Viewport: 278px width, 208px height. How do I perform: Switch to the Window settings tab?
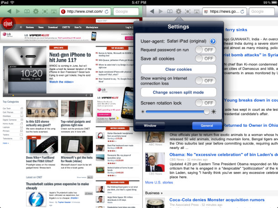pyautogui.click(x=150, y=126)
